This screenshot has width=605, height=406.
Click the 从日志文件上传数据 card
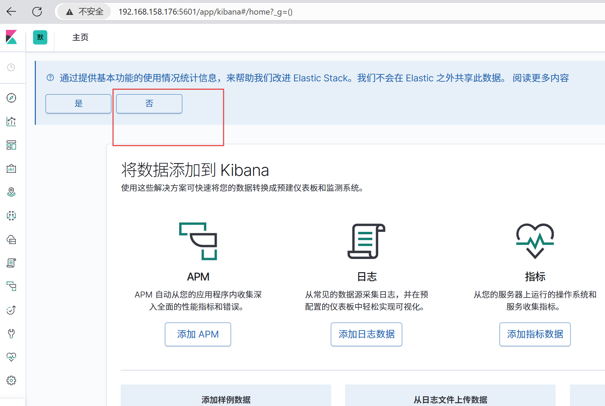450,395
